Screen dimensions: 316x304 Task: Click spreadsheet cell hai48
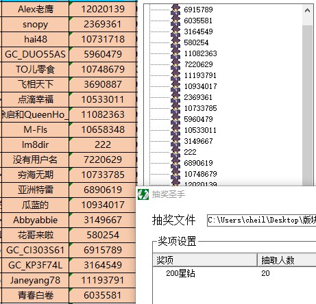pos(35,39)
